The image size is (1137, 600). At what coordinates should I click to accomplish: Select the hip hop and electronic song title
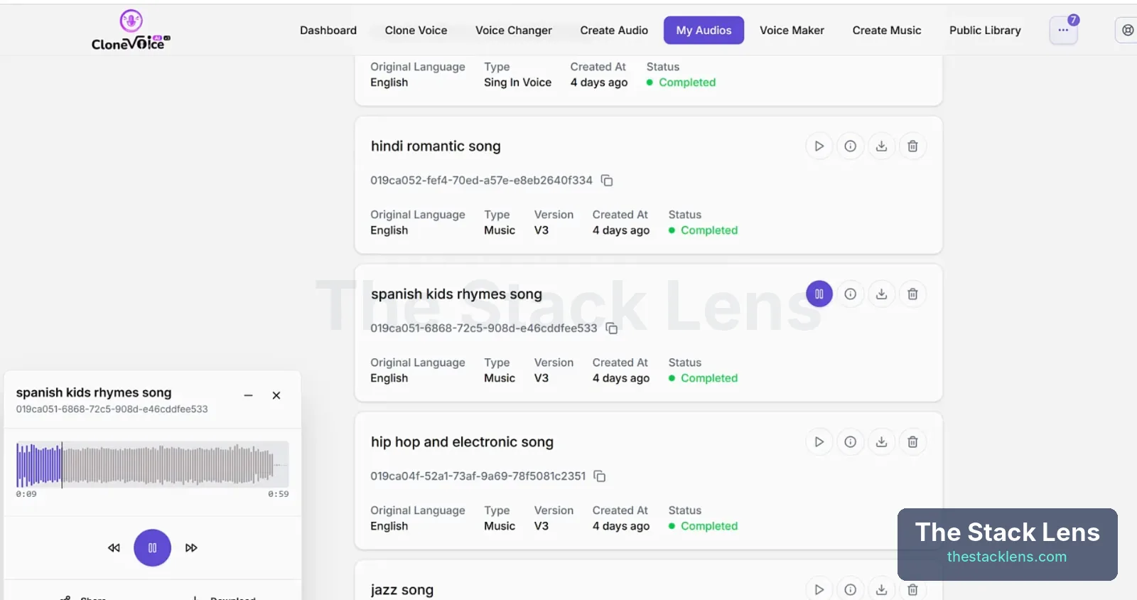[462, 442]
